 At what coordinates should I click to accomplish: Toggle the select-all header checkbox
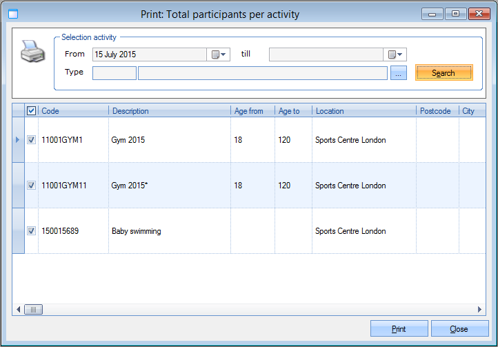[x=31, y=110]
